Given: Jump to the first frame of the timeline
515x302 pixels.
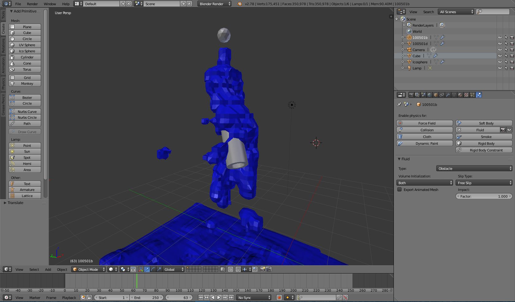Looking at the screenshot, I should [200, 297].
